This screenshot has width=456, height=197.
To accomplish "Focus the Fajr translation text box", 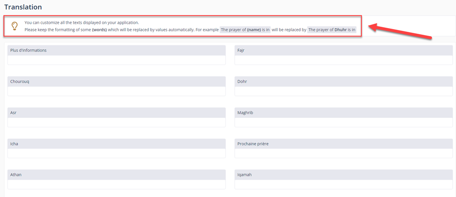I will click(344, 60).
